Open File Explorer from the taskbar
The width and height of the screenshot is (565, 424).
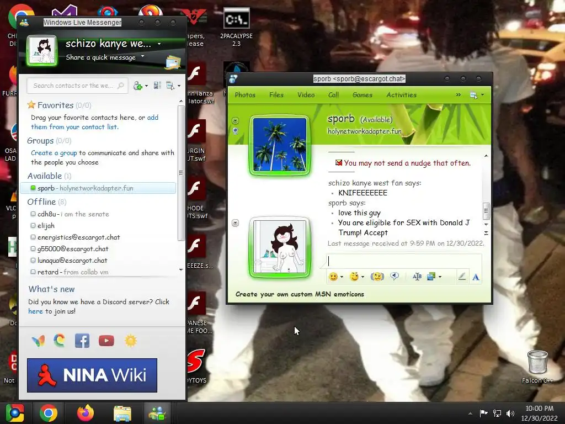(122, 413)
